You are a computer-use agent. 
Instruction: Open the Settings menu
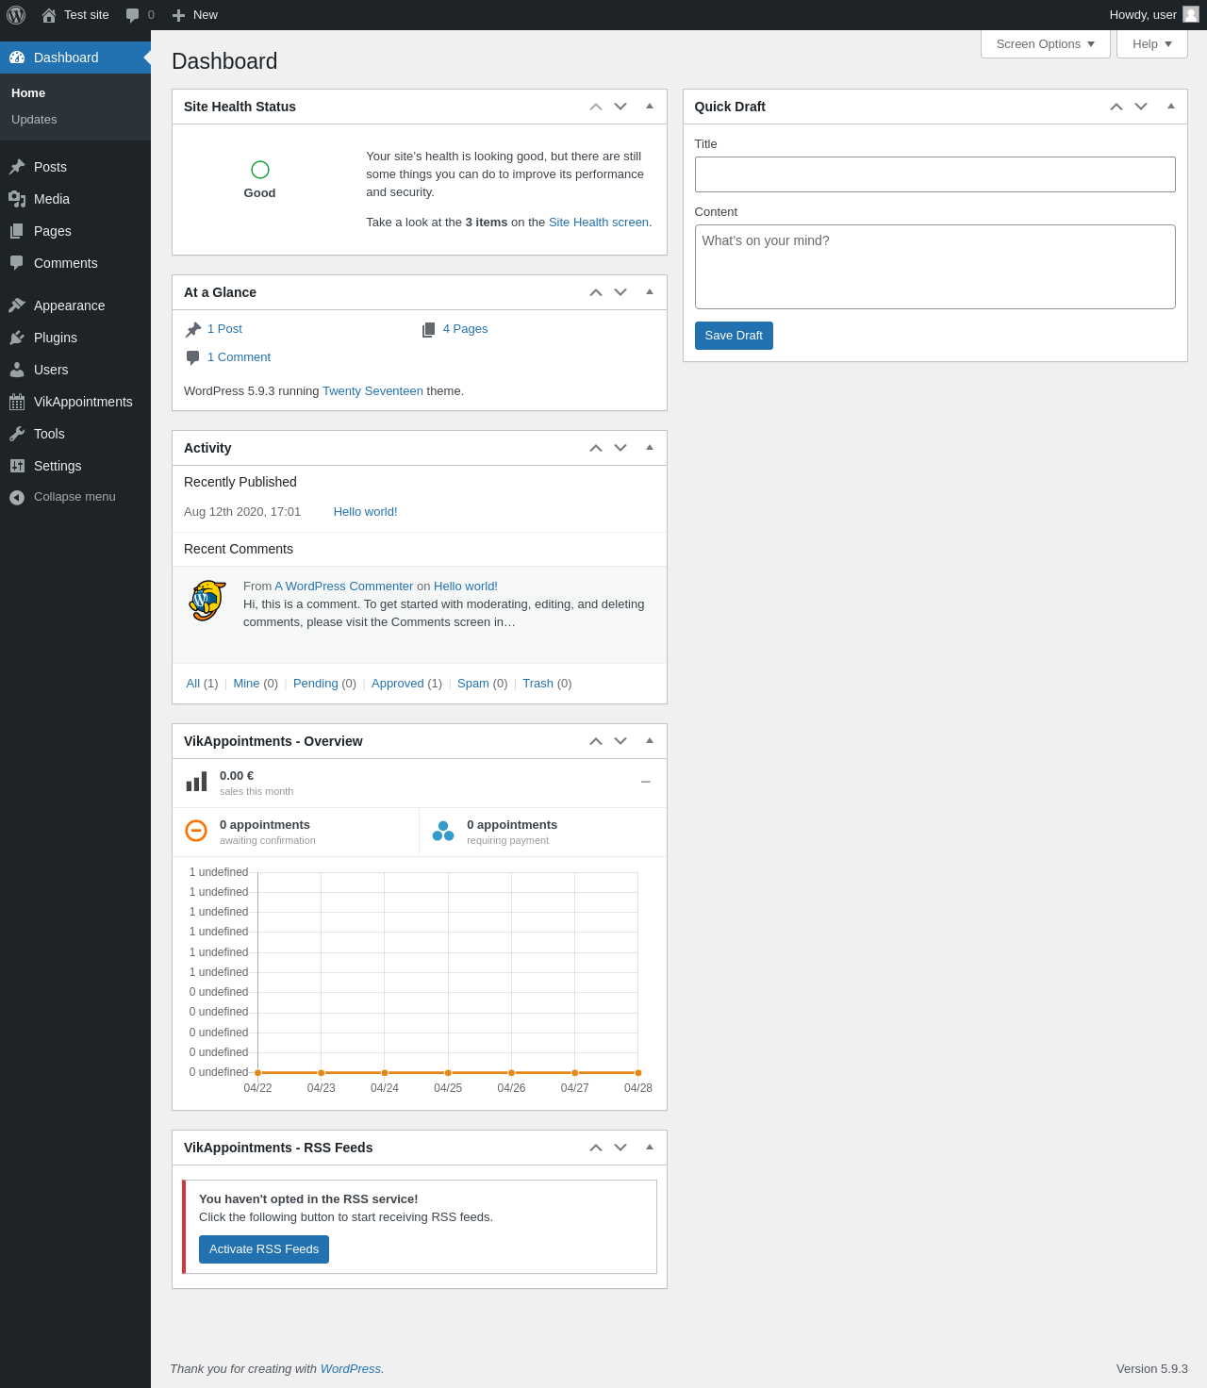coord(75,466)
